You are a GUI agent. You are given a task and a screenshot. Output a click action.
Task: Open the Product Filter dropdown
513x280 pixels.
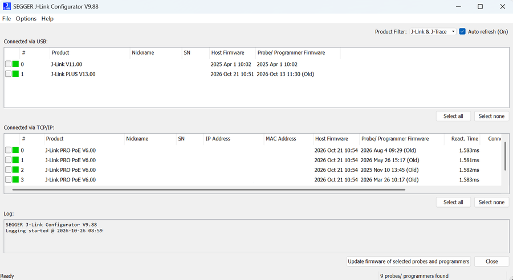[x=433, y=31]
